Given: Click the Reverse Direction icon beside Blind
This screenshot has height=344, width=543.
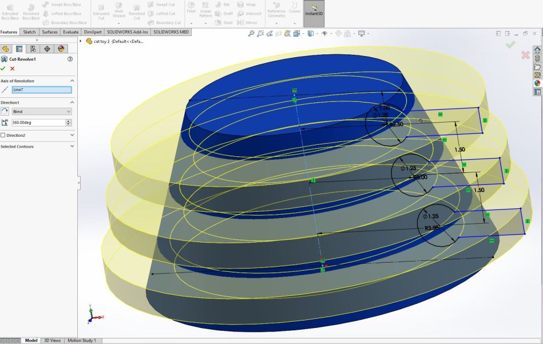Looking at the screenshot, I should coord(5,112).
